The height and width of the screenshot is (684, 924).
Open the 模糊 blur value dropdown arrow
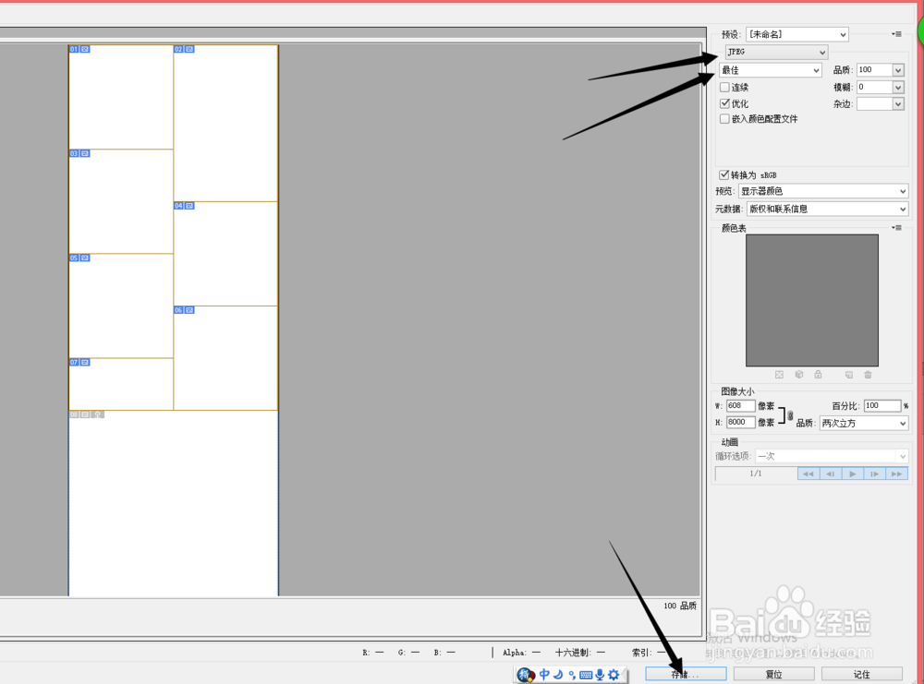click(x=898, y=87)
